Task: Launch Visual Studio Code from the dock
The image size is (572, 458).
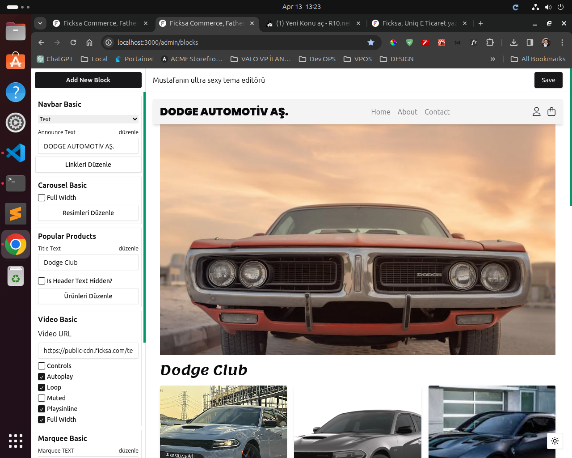Action: 16,153
